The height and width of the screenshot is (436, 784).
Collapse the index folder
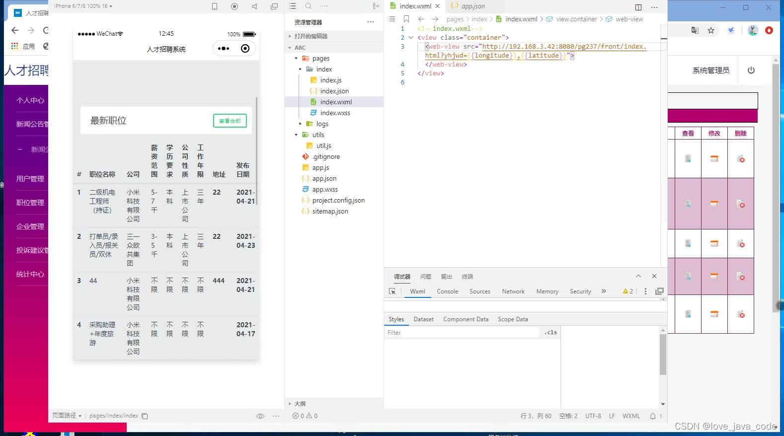click(300, 70)
